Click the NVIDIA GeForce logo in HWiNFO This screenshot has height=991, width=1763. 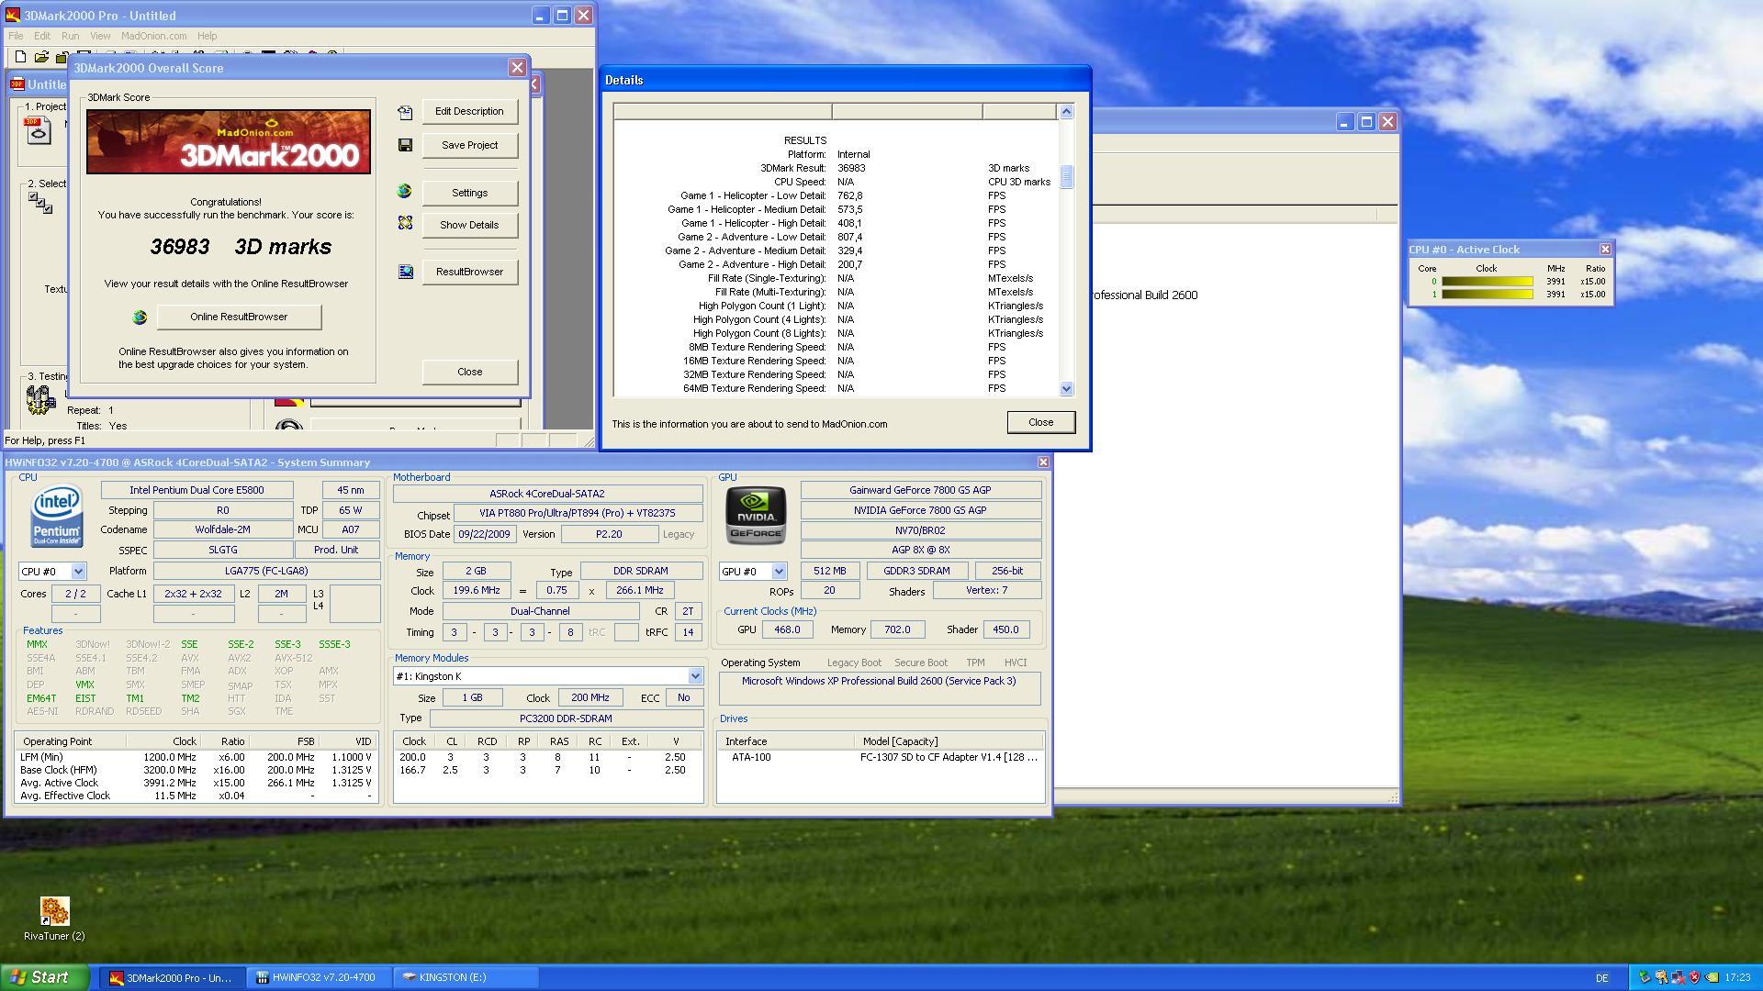click(x=756, y=517)
